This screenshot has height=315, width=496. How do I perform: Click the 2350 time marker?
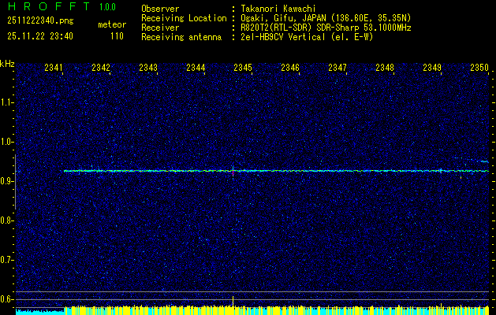tap(479, 67)
